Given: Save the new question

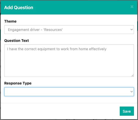Looking at the screenshot, I should click(127, 111).
